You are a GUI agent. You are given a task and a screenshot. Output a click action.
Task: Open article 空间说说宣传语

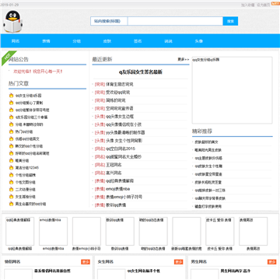120,108
